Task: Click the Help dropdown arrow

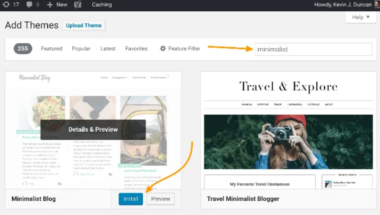Action: point(368,17)
